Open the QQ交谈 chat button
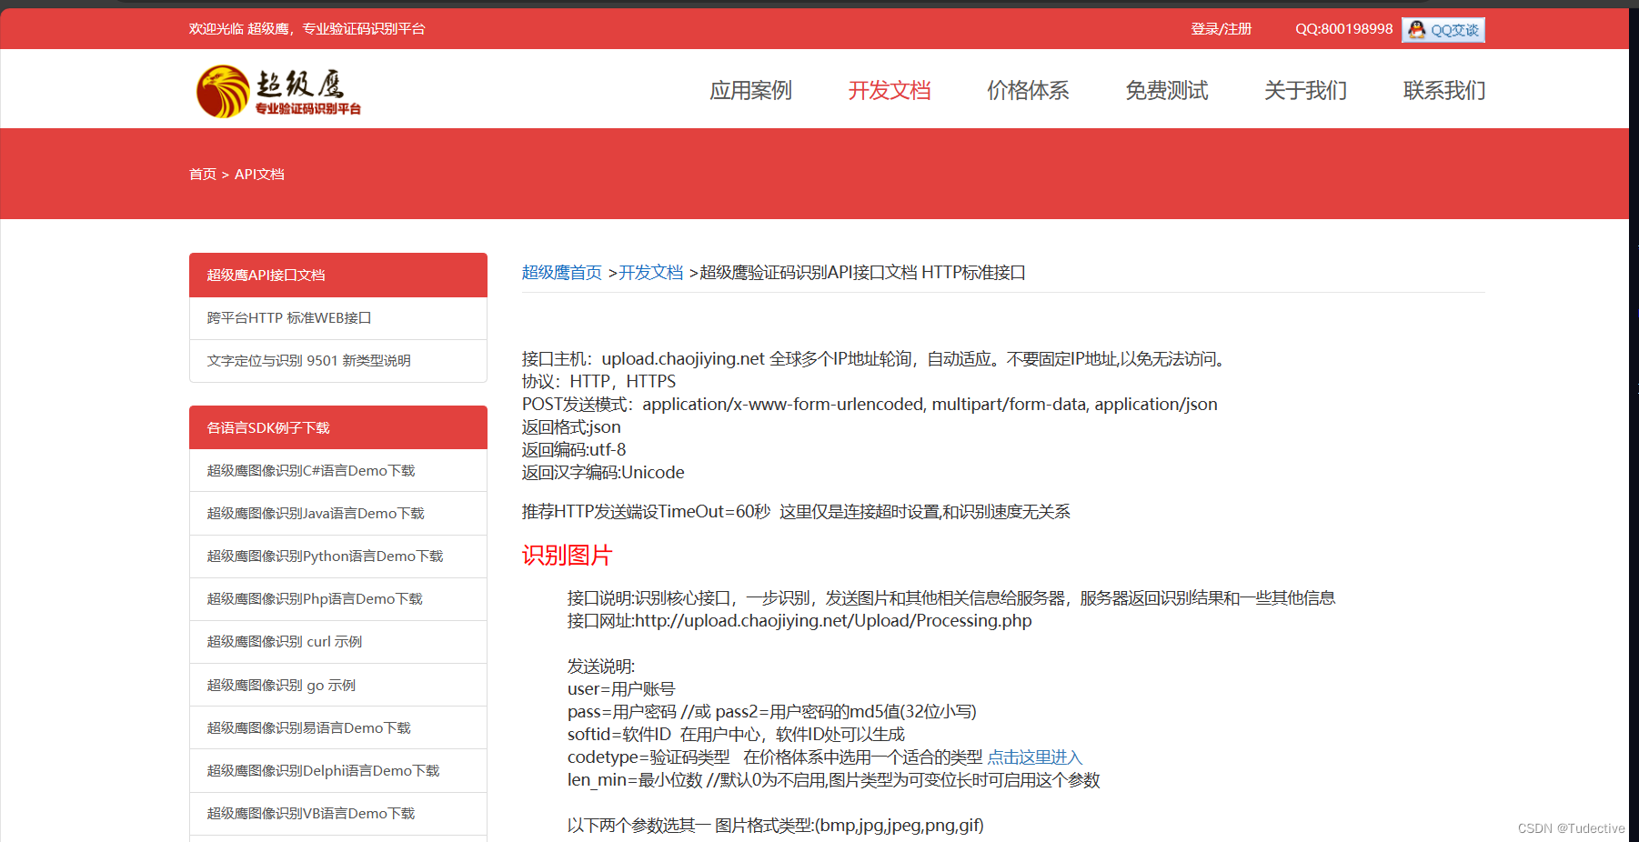Screen dimensions: 1639x842 (x=1443, y=30)
